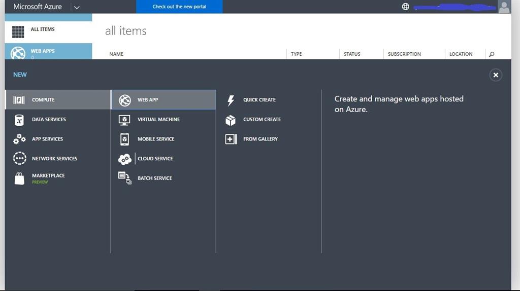Click the 'all items' page title
Screen dimensions: 520x291
tap(126, 31)
